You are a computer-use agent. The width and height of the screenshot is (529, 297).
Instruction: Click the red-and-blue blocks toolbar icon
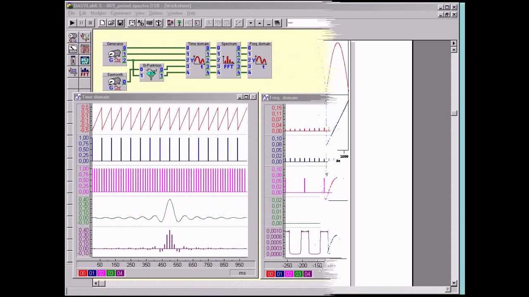(x=170, y=23)
